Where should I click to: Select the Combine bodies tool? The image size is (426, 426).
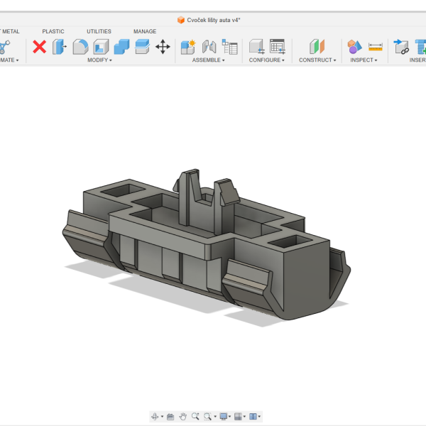point(121,47)
